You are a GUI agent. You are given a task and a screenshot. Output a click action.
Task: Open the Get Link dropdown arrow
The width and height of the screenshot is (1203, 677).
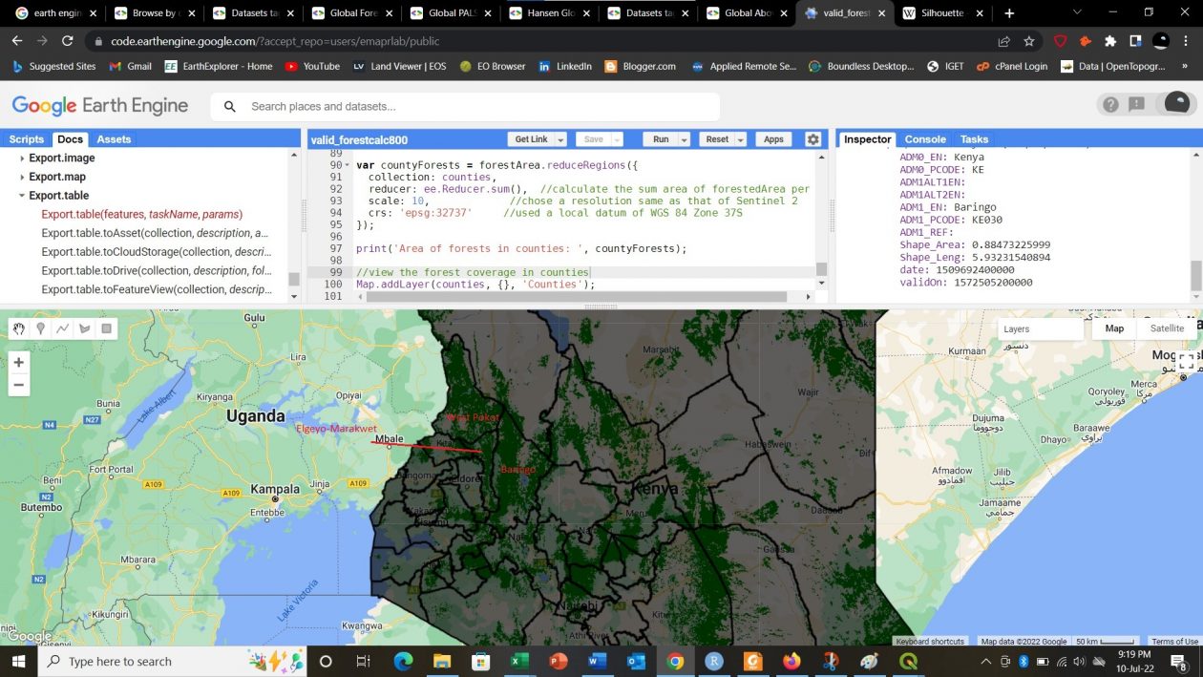tap(560, 139)
